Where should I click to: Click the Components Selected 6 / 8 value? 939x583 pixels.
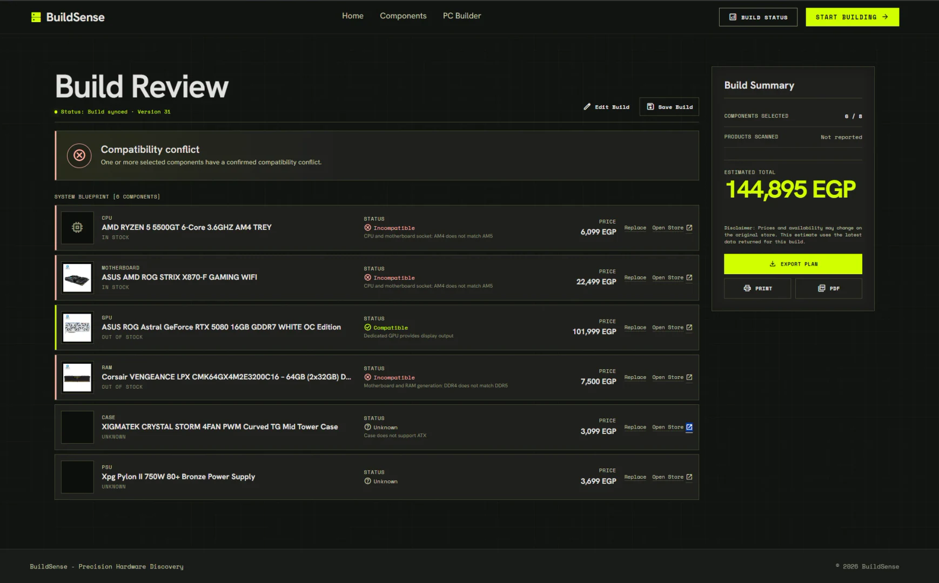point(853,116)
